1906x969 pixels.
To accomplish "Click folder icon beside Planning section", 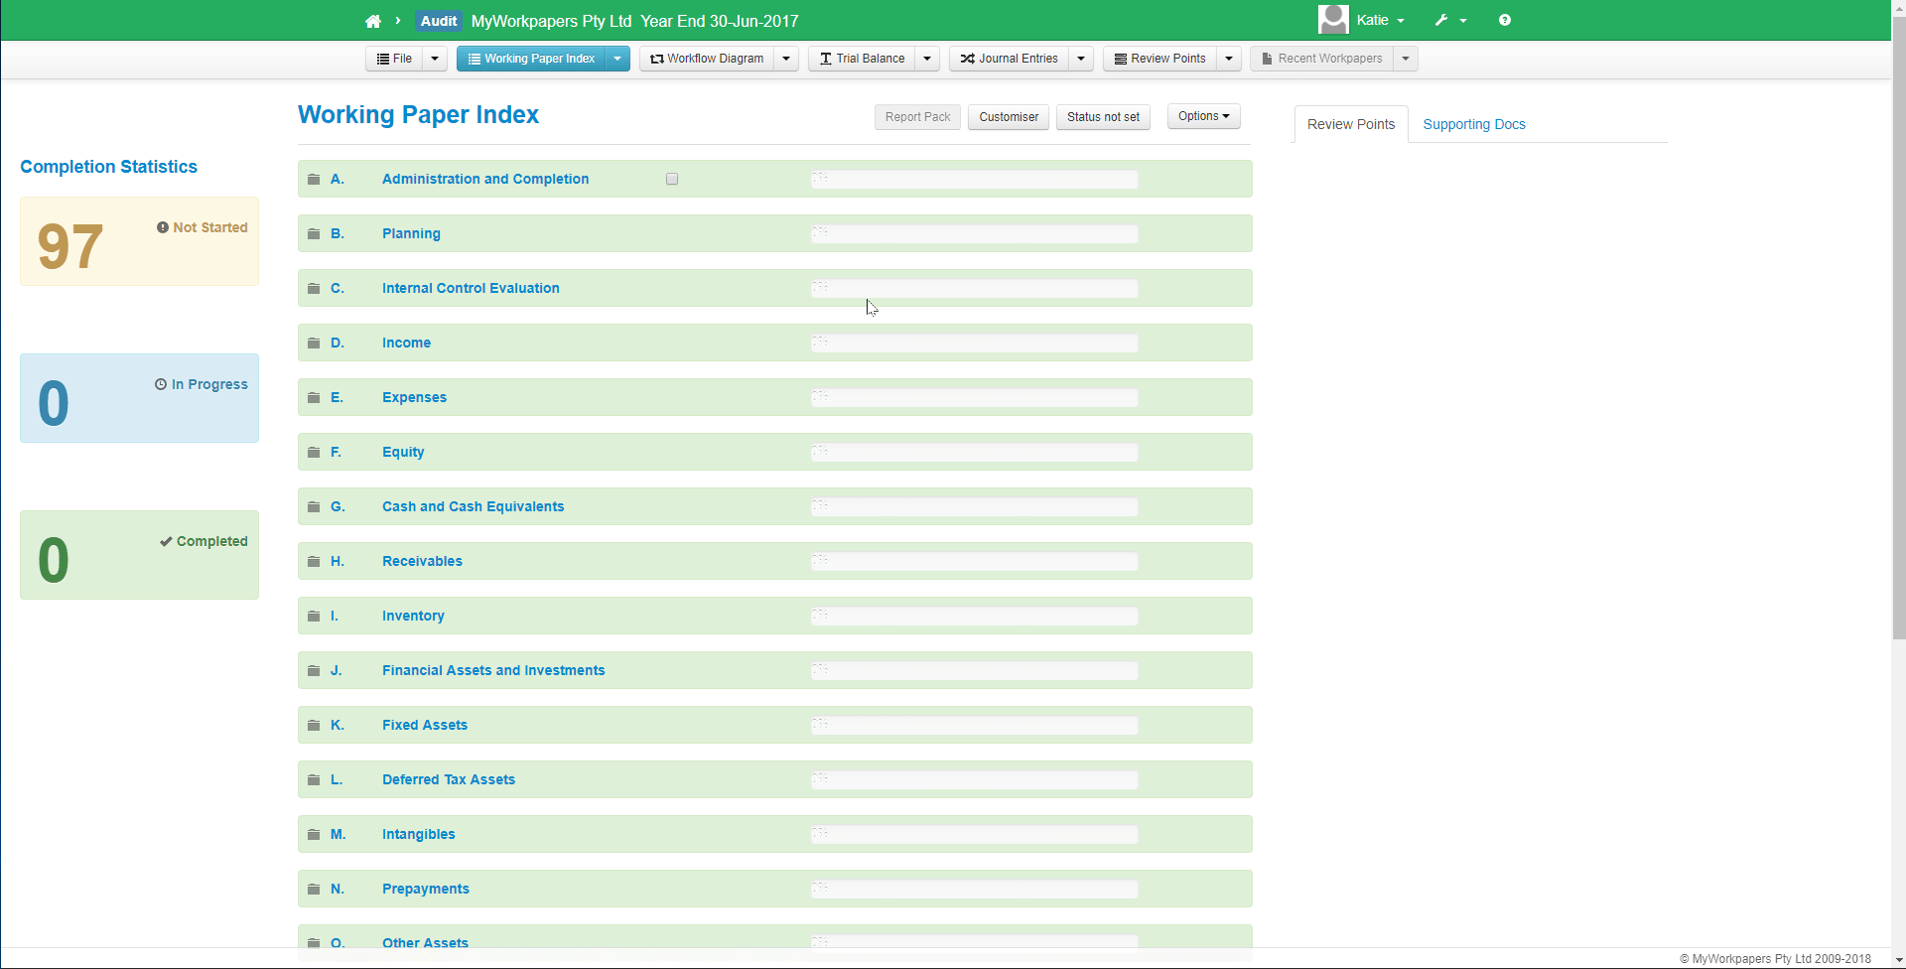I will [314, 233].
